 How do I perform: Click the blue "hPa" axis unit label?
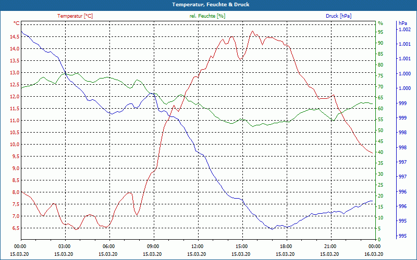pos(403,23)
